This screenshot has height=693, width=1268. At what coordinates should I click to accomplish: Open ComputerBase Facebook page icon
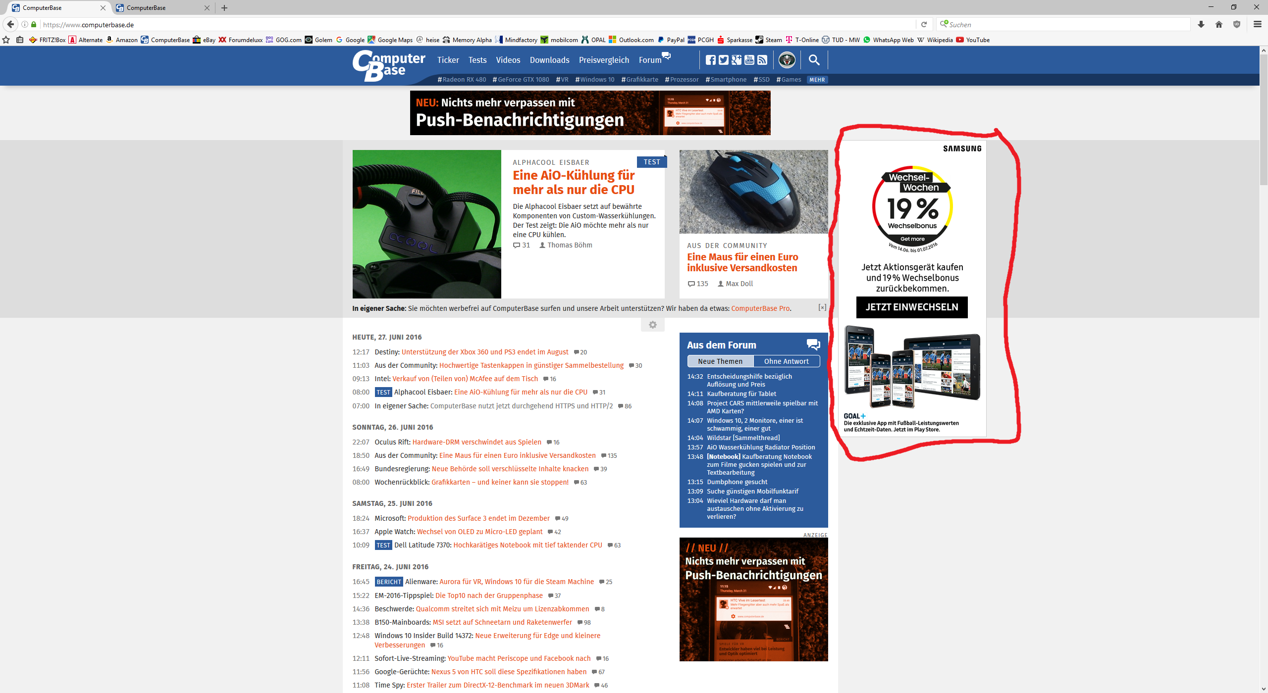[711, 60]
